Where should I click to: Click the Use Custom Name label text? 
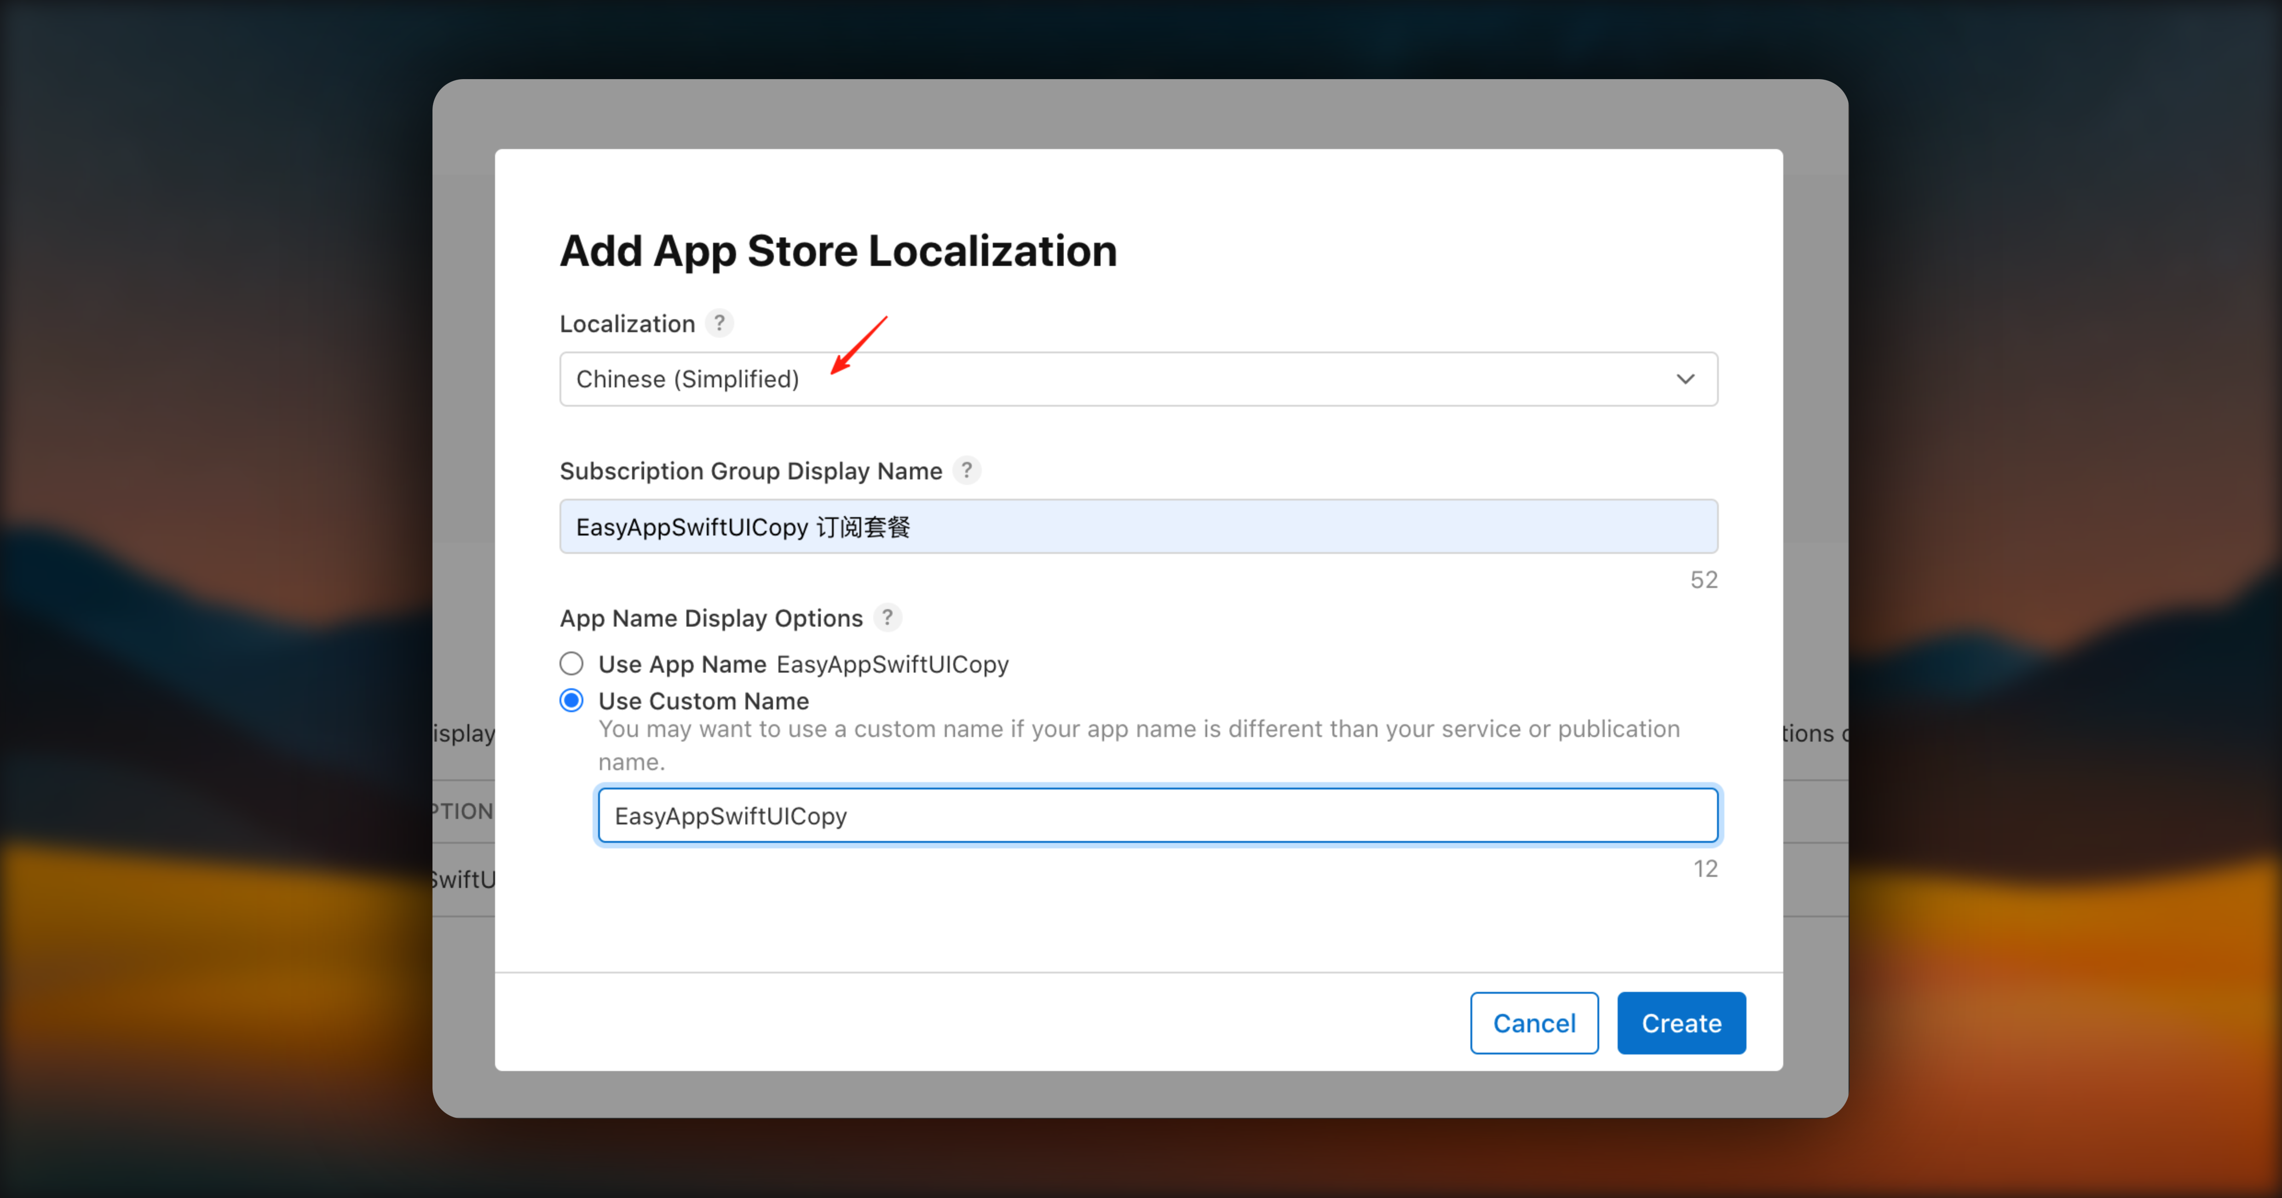click(x=703, y=700)
